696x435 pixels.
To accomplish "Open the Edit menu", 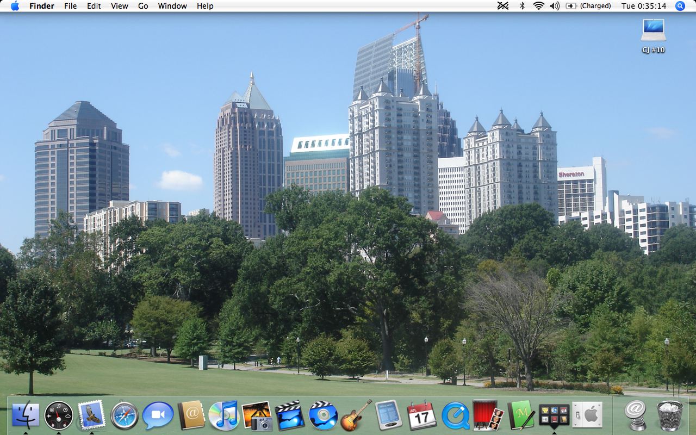I will tap(94, 6).
